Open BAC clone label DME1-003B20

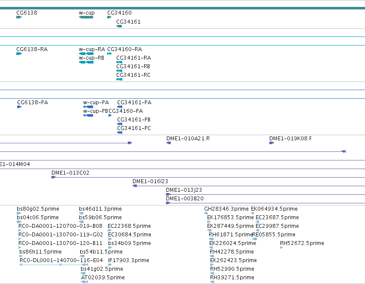[x=185, y=199]
